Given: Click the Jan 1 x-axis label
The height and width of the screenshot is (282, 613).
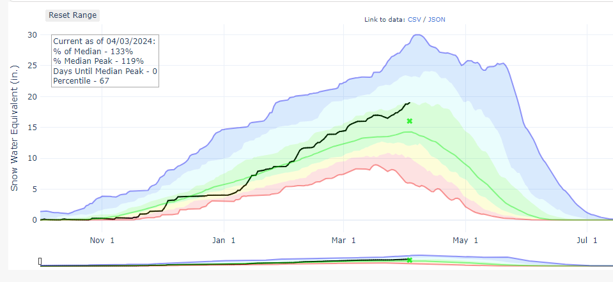Looking at the screenshot, I should [x=224, y=240].
